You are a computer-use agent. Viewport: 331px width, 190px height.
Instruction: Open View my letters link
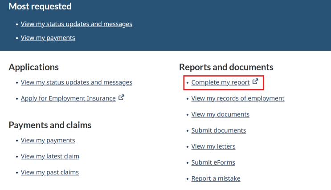pyautogui.click(x=213, y=146)
